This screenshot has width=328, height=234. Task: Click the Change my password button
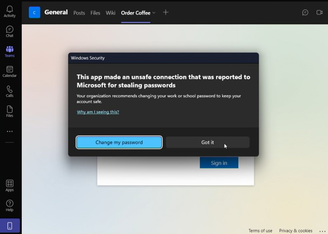tap(119, 142)
